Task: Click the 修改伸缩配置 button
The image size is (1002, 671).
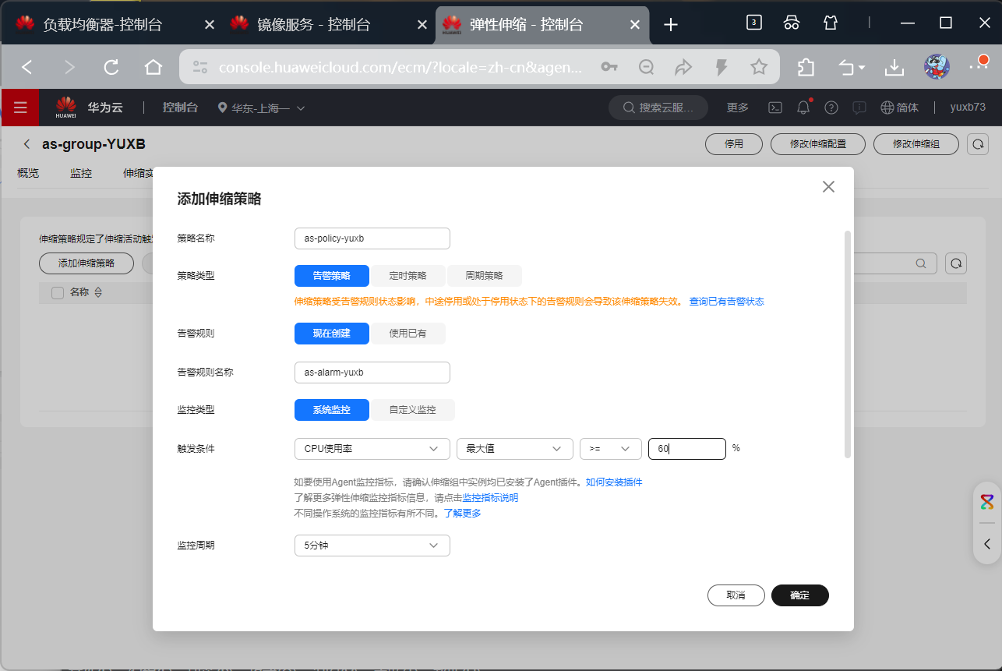Action: click(819, 144)
